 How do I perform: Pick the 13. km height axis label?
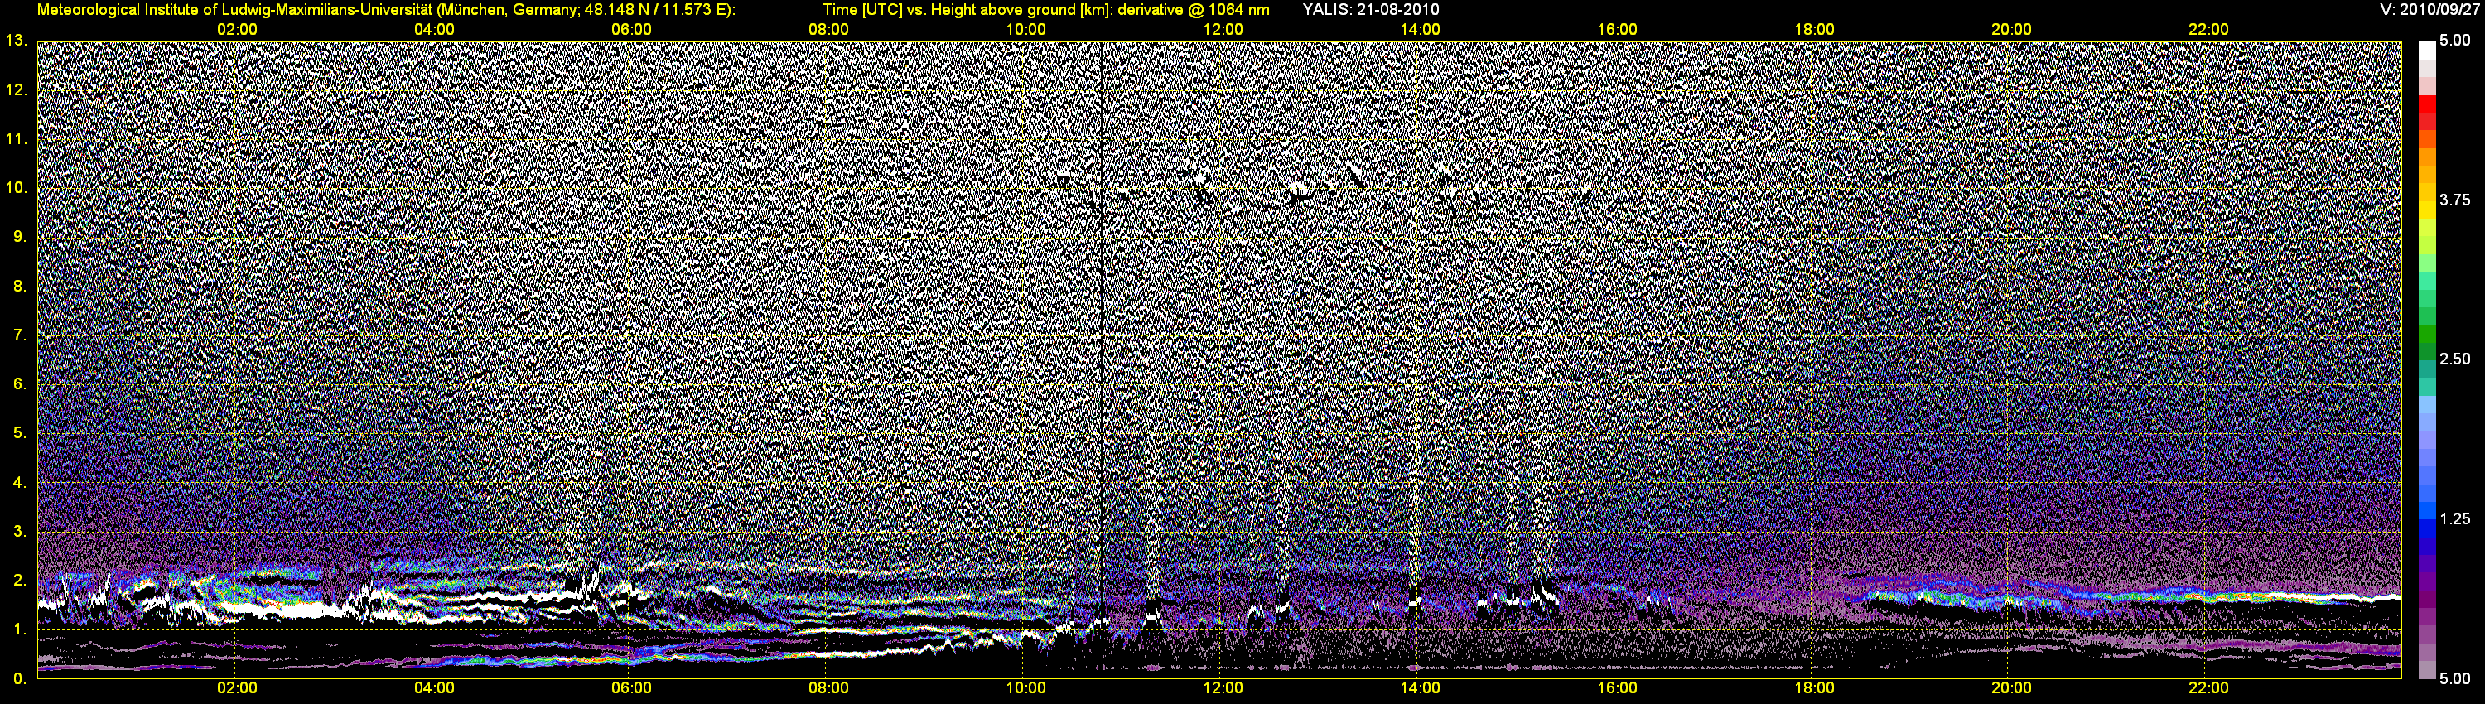pos(17,41)
